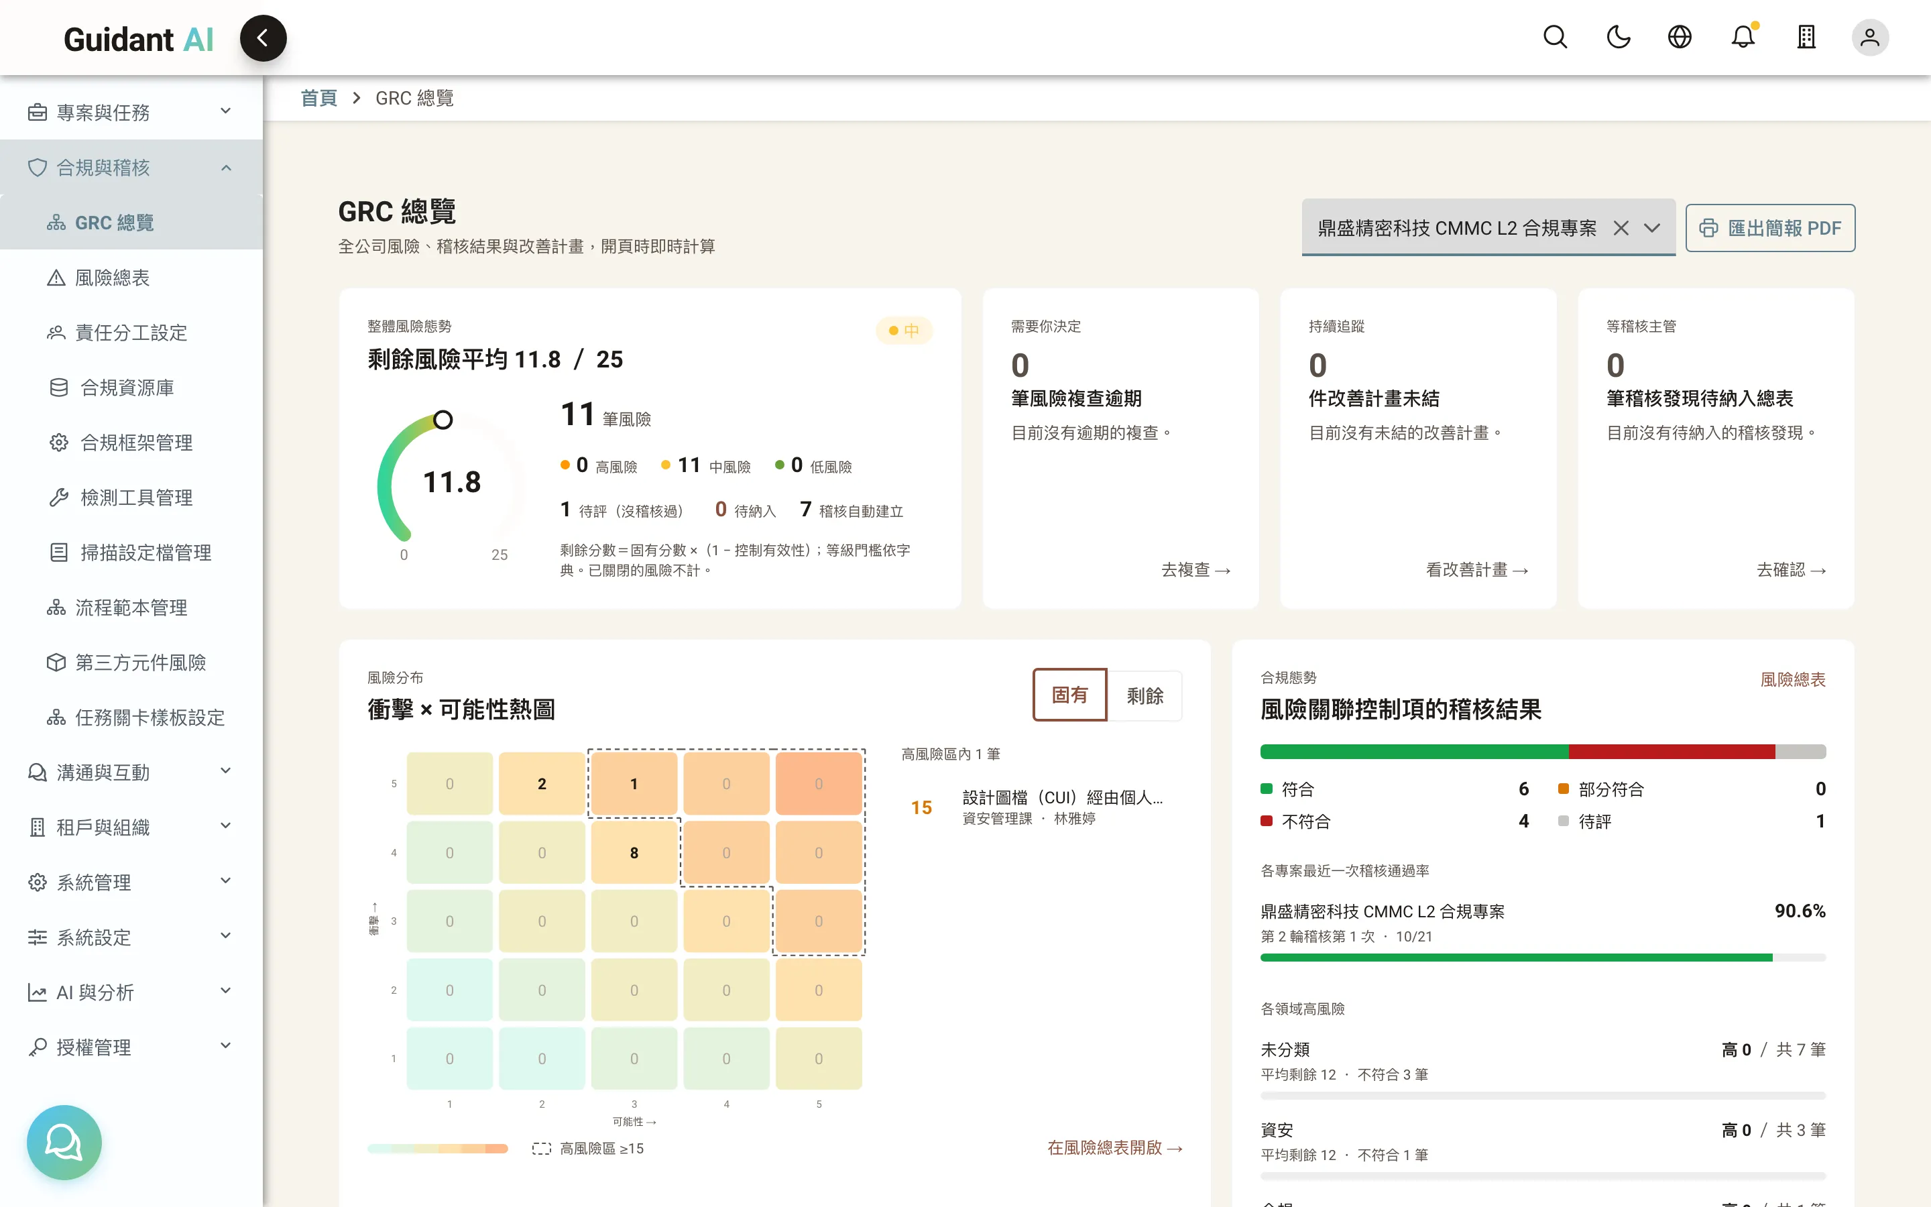Viewport: 1931px width, 1207px height.
Task: Open the language globe icon
Action: pos(1680,38)
